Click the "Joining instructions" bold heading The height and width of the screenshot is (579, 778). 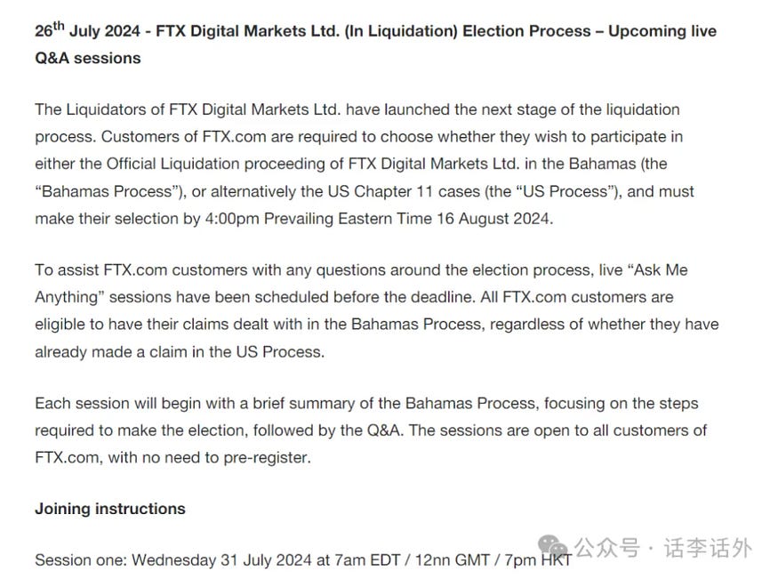pos(110,509)
